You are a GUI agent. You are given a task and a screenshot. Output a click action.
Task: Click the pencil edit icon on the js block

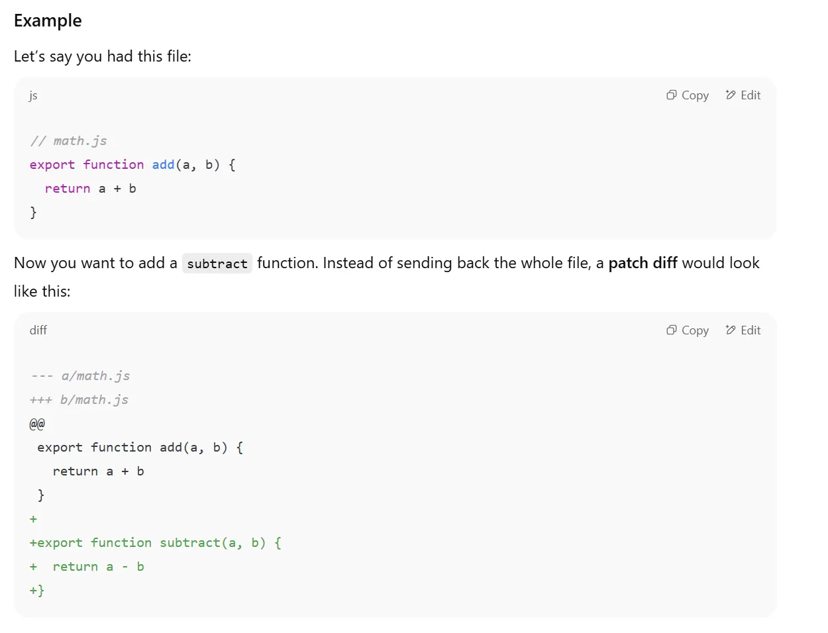point(731,95)
